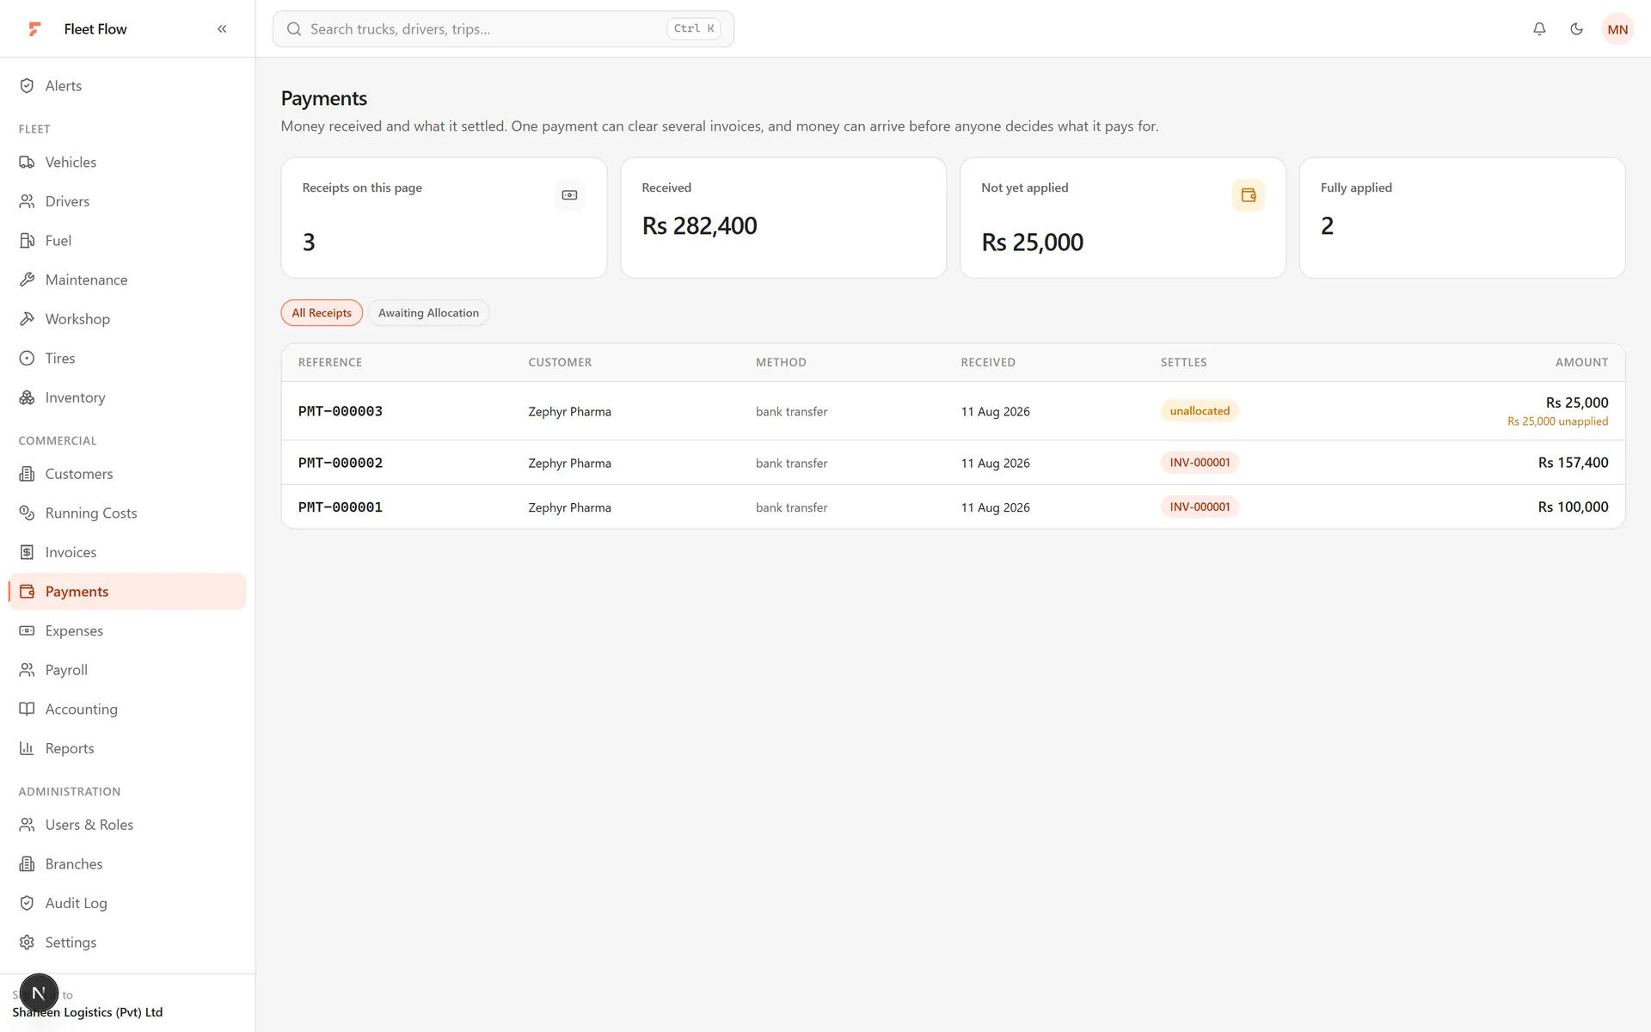1651x1032 pixels.
Task: Click the magnifier icon in search bar
Action: [x=294, y=29]
